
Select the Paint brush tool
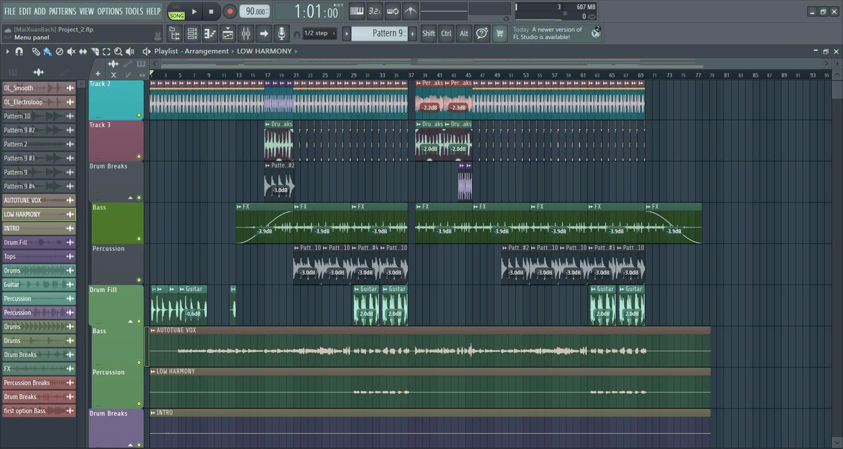tap(47, 52)
